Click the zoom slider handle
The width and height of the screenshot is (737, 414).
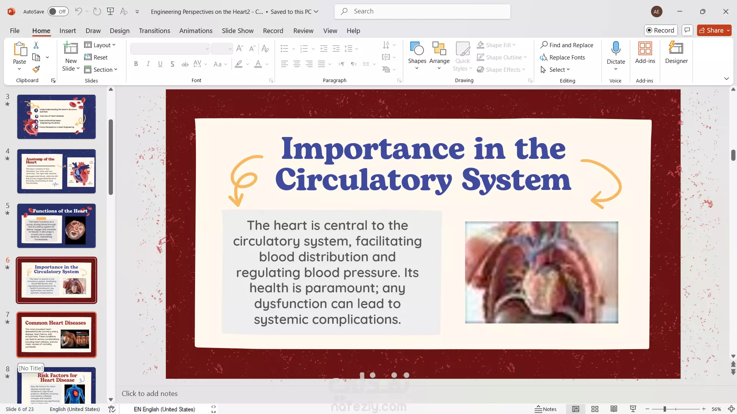coord(664,409)
